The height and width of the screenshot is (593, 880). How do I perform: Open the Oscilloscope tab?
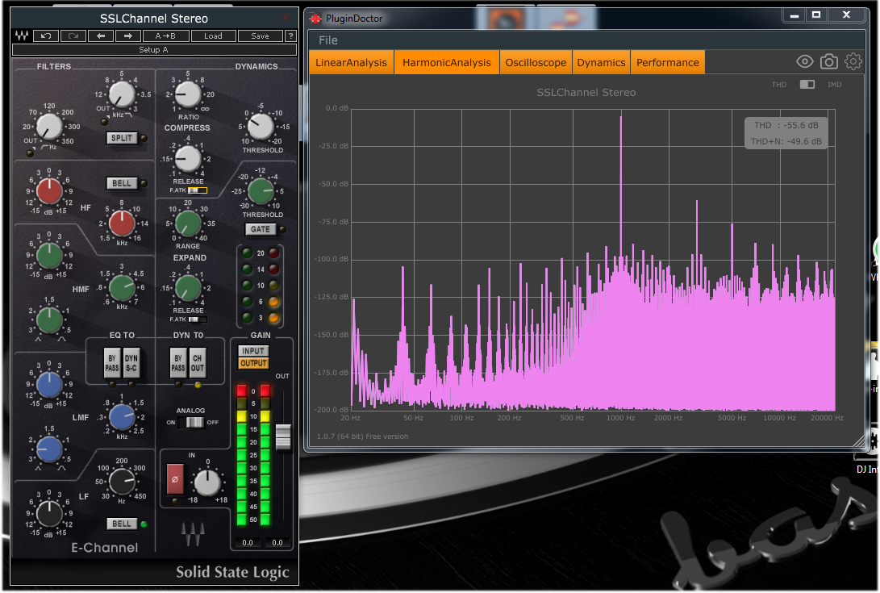(536, 62)
